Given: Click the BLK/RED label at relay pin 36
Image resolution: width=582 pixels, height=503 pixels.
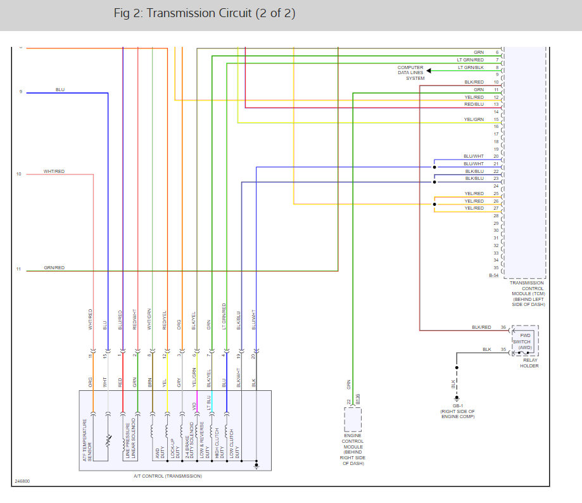Looking at the screenshot, I should 481,327.
